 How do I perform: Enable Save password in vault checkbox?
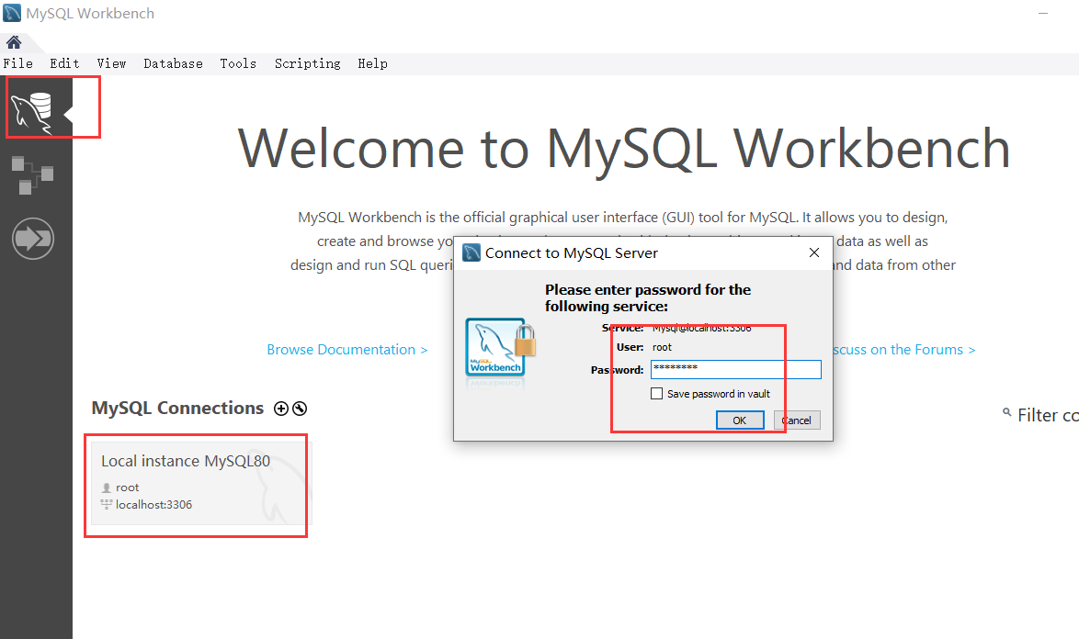point(656,394)
